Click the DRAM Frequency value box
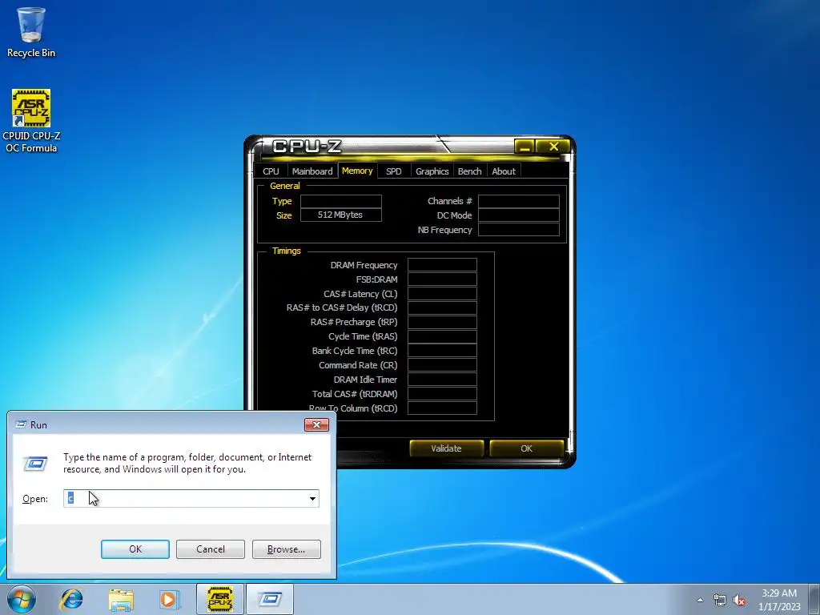 click(x=442, y=265)
